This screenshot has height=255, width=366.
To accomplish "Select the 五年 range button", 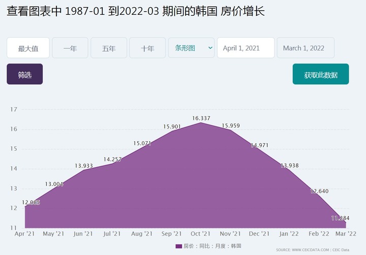I will point(109,48).
